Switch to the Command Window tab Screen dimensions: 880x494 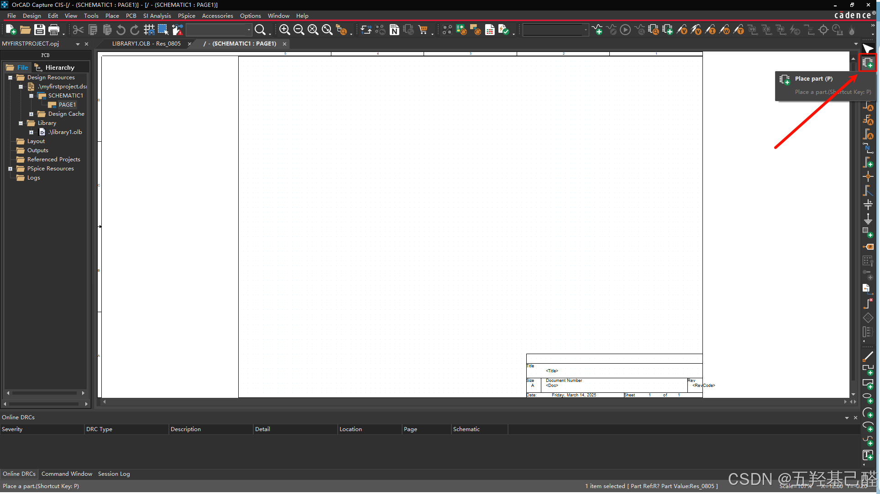[x=67, y=474]
